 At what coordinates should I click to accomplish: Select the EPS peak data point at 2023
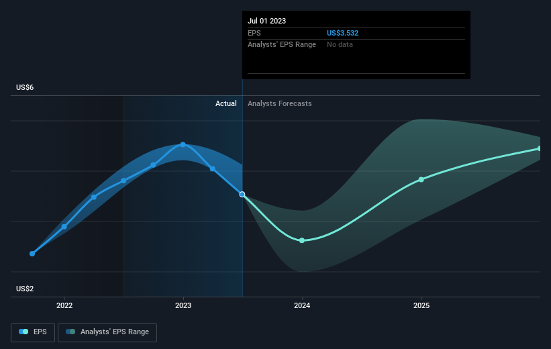coord(183,145)
